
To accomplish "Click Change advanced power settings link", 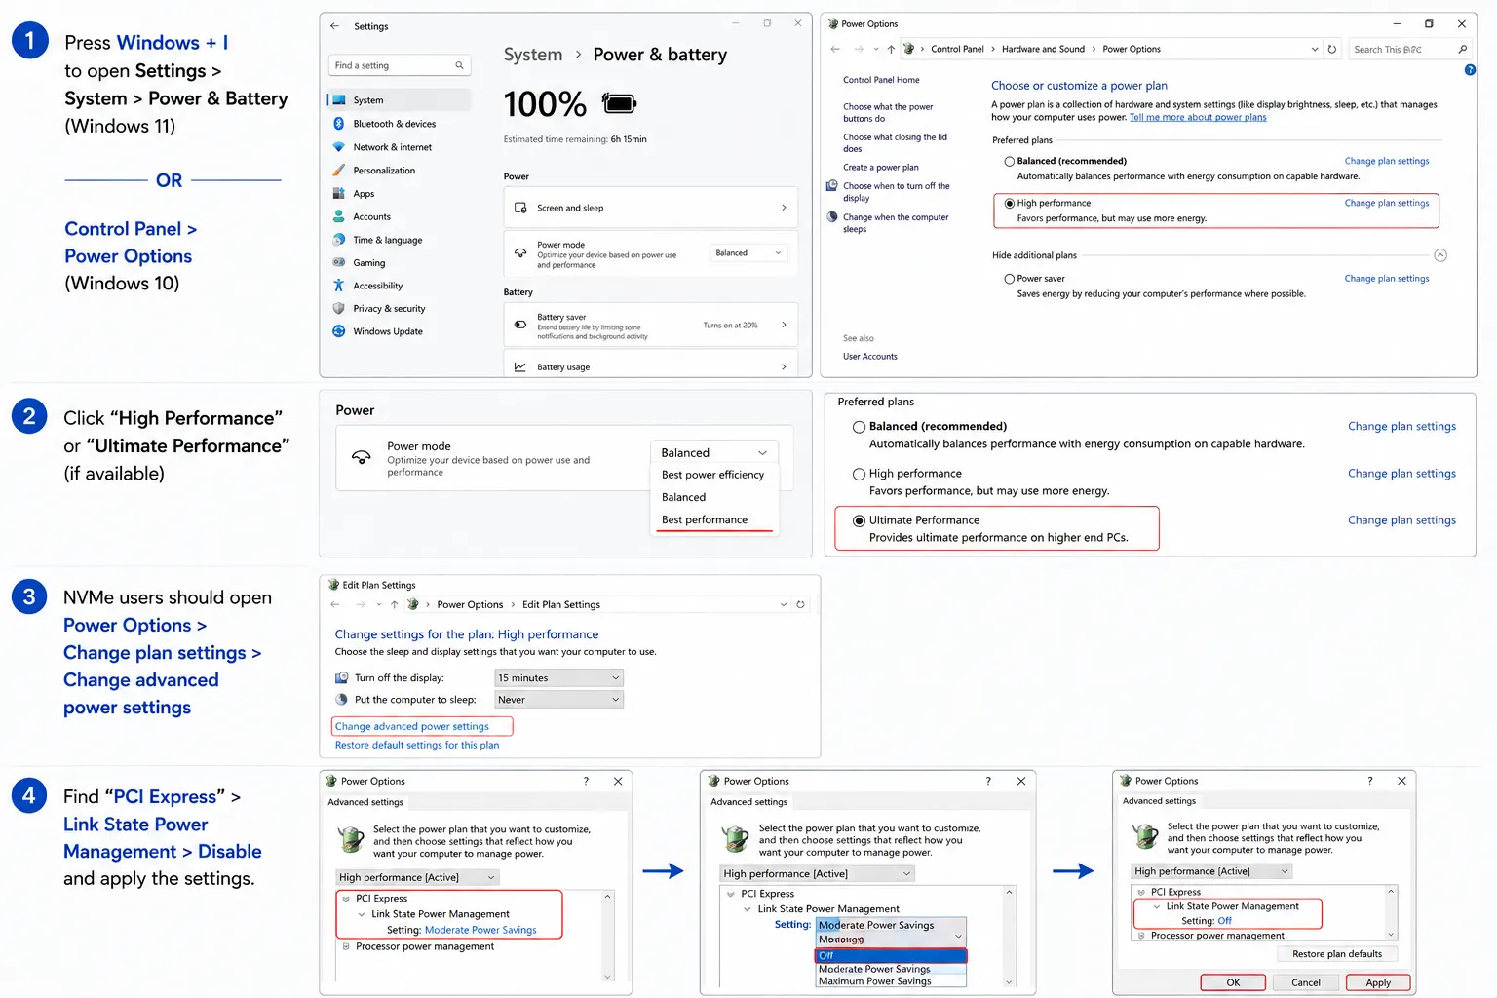I will tap(412, 726).
